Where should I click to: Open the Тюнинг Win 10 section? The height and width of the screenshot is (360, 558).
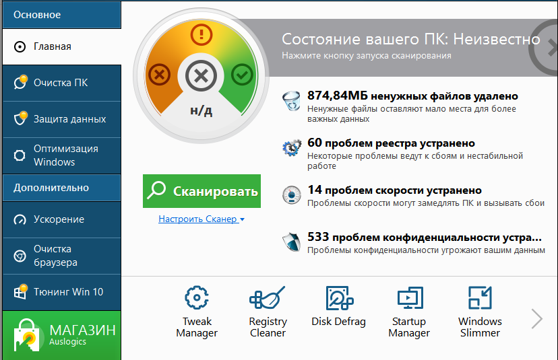coord(61,292)
